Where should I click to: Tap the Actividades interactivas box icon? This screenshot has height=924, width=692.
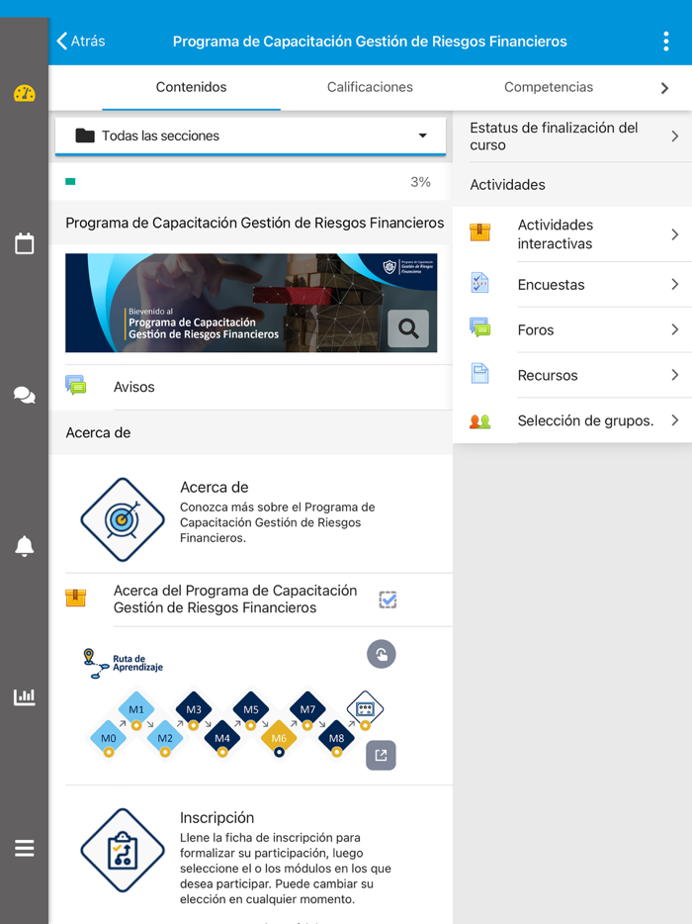coord(480,232)
